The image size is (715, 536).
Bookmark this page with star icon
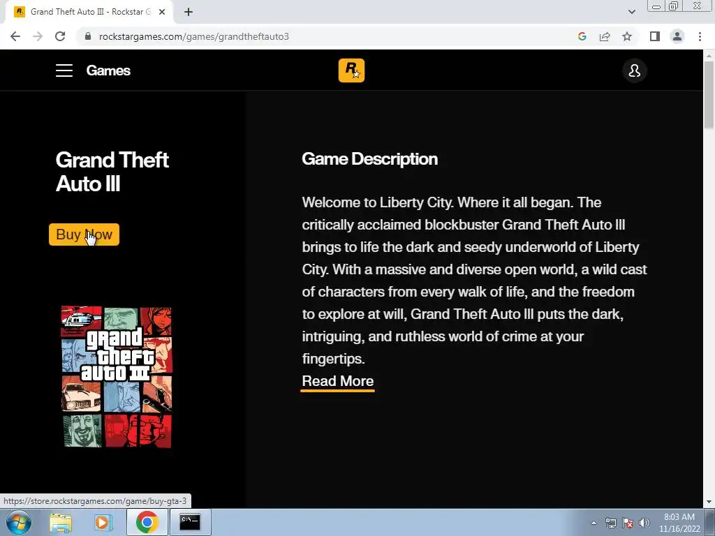click(627, 36)
